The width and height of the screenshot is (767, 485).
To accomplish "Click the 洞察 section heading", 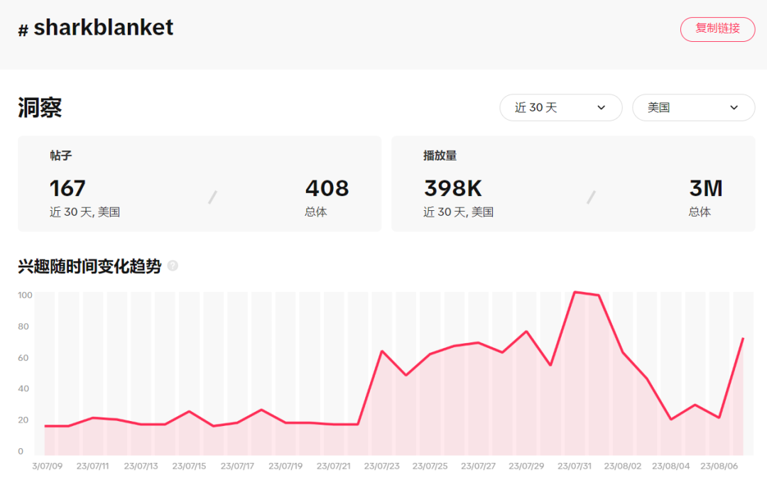I will (40, 108).
